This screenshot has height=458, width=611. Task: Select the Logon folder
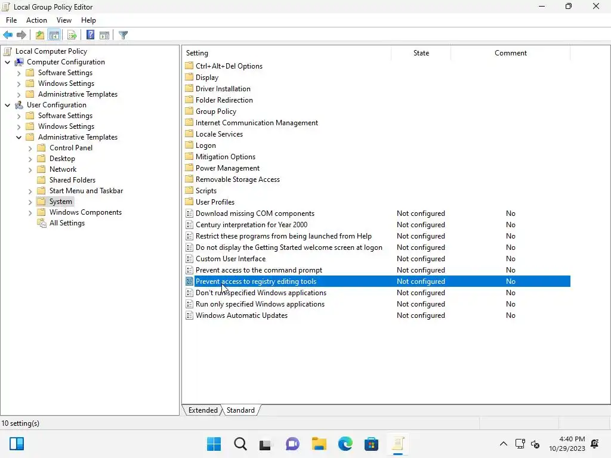point(206,146)
